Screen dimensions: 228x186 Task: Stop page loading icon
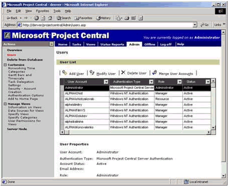click(36, 18)
